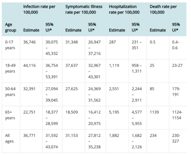191x155 pixels.
Task: Select the '18-49 years' row label
Action: pyautogui.click(x=10, y=68)
